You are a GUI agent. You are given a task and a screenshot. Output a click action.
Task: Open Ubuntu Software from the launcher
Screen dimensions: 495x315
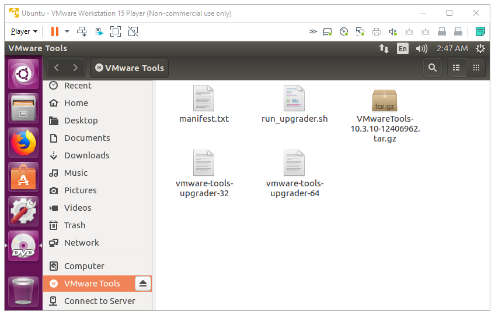[23, 177]
